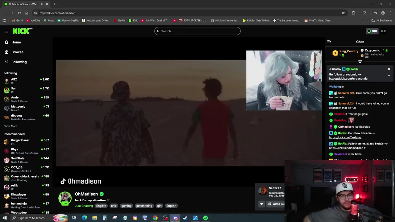Show more bookmarks overflow chevron
Image resolution: width=395 pixels, height=222 pixels.
point(363,21)
